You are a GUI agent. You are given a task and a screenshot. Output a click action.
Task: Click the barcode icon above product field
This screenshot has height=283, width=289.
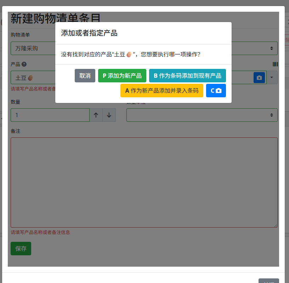(x=275, y=64)
